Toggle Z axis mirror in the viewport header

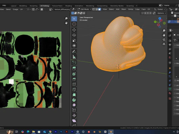(150, 13)
